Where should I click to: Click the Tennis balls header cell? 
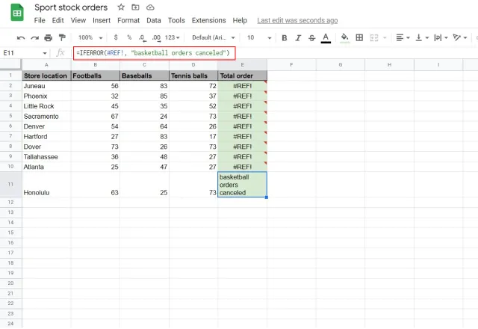click(x=193, y=76)
